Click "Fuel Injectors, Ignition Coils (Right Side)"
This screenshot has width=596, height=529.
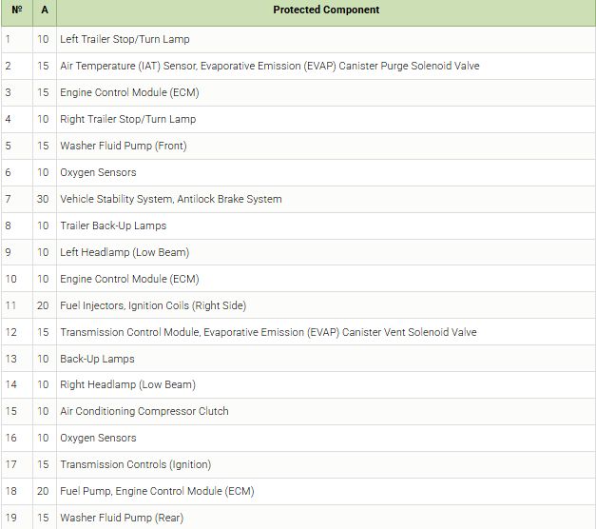[166, 305]
